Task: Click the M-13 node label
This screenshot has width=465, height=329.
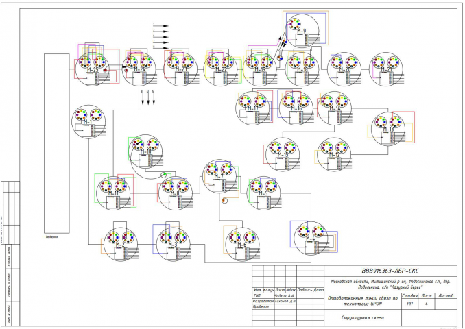Action: click(388, 130)
